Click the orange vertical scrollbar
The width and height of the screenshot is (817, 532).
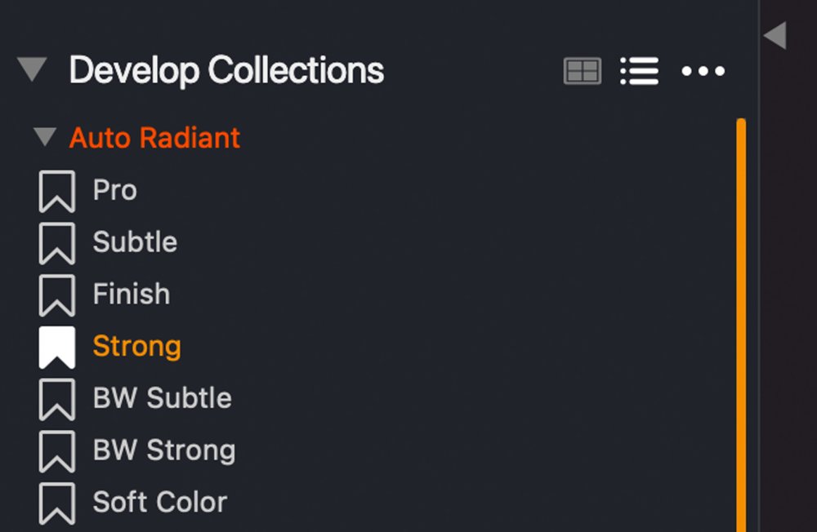[x=741, y=326]
